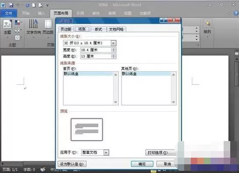
Task: Adjust 高度 height spinner arrows
Action: click(x=114, y=56)
